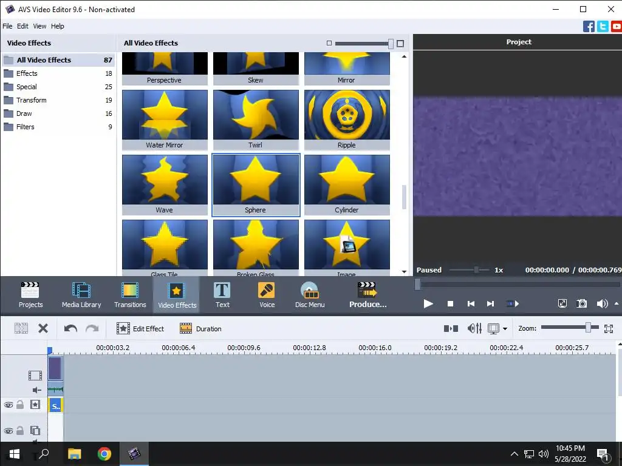Viewport: 622px width, 466px height.
Task: Jump to next scene in preview
Action: 513,304
